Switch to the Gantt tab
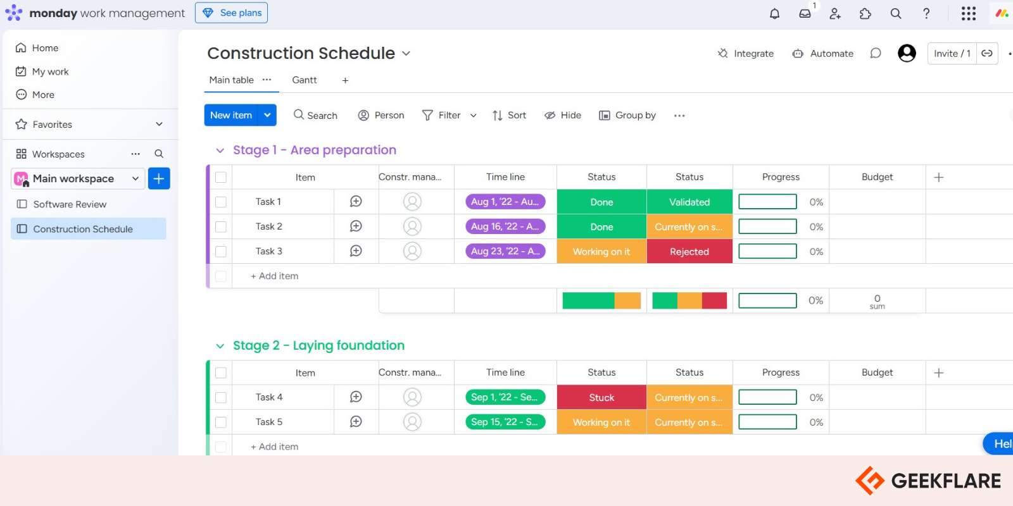 coord(305,80)
